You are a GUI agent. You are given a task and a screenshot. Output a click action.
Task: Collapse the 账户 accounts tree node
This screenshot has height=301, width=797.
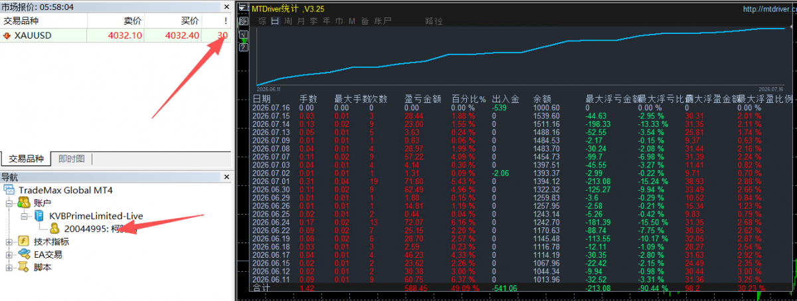(x=9, y=203)
